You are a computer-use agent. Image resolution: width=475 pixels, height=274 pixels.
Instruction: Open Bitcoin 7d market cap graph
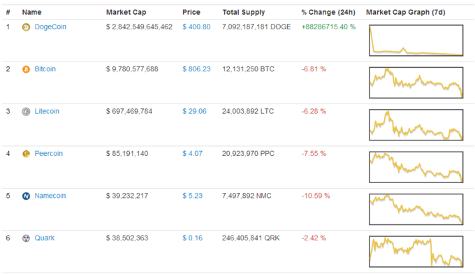pos(416,82)
